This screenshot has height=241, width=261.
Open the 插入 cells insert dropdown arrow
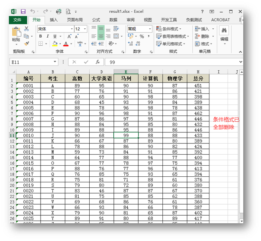click(x=213, y=29)
